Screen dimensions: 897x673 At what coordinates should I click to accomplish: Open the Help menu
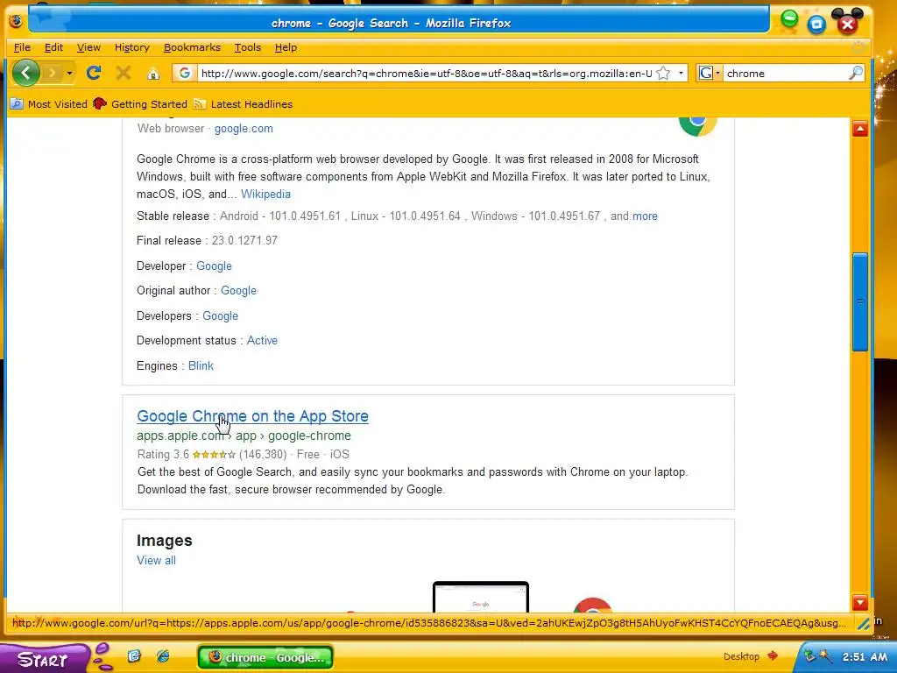(x=286, y=47)
